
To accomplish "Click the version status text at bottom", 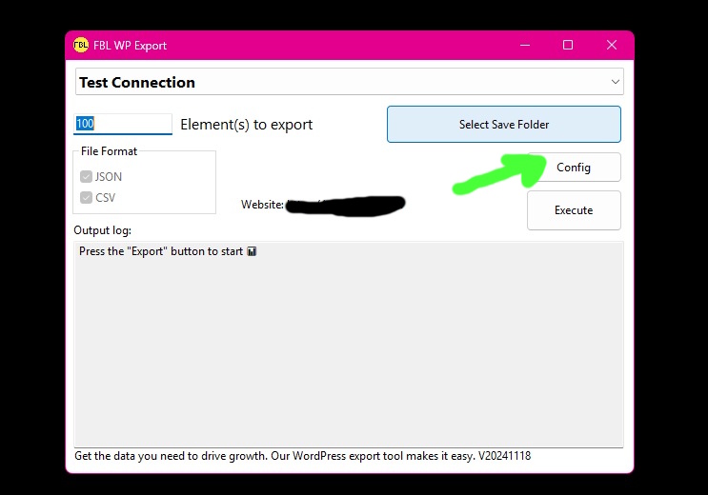I will click(x=302, y=456).
